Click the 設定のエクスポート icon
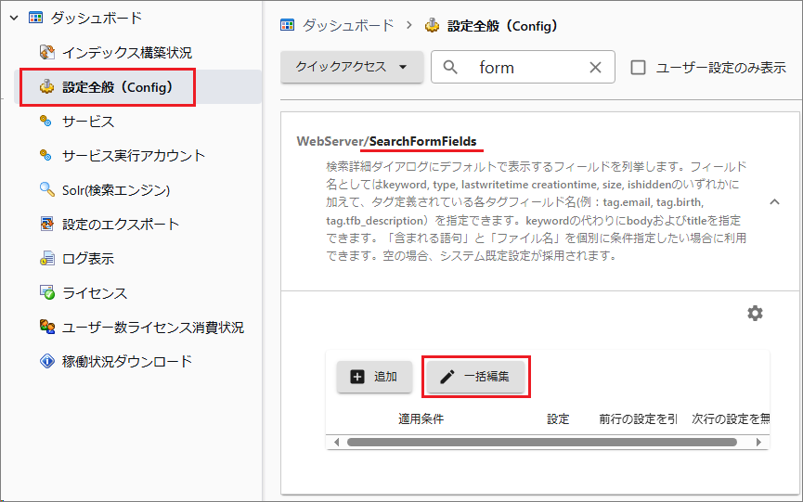Screen dimensions: 803x502 tap(46, 225)
